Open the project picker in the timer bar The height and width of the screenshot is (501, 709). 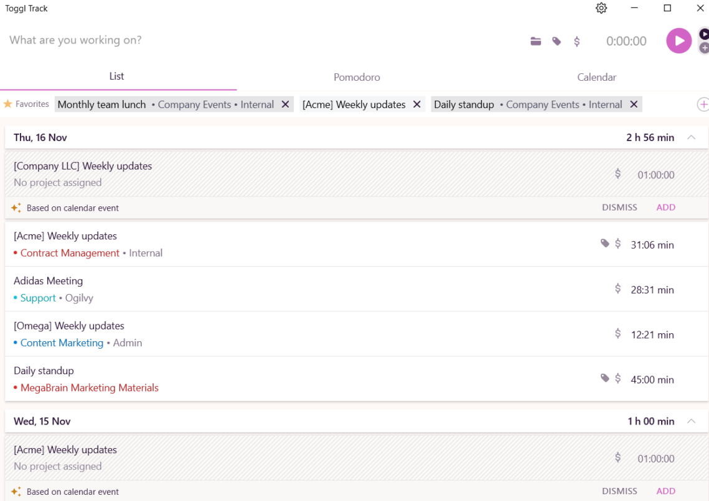click(x=536, y=41)
